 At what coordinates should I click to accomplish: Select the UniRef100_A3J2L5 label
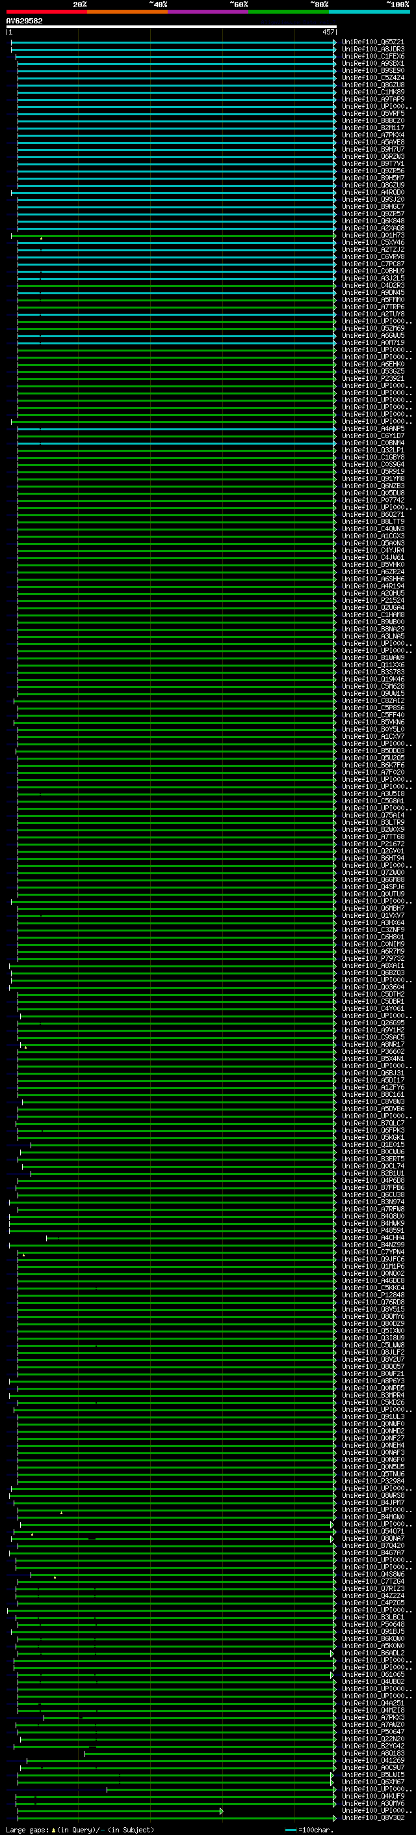tap(372, 279)
